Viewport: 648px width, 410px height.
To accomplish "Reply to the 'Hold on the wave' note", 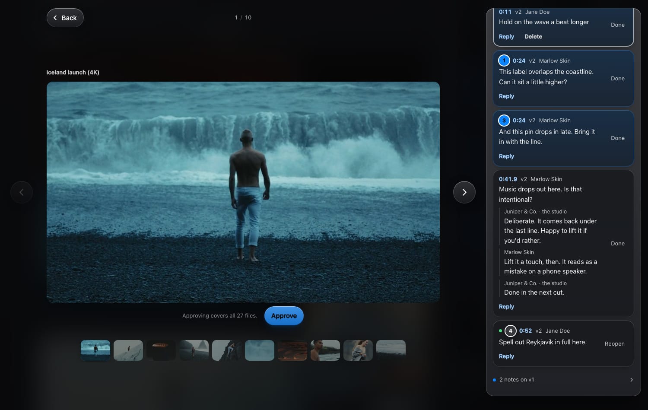I will 506,37.
